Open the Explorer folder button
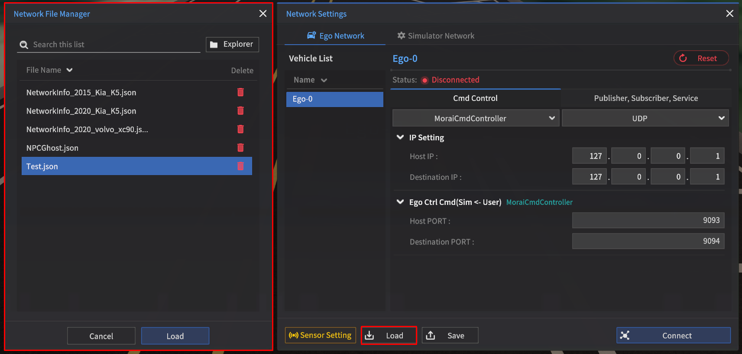This screenshot has width=742, height=354. click(232, 45)
